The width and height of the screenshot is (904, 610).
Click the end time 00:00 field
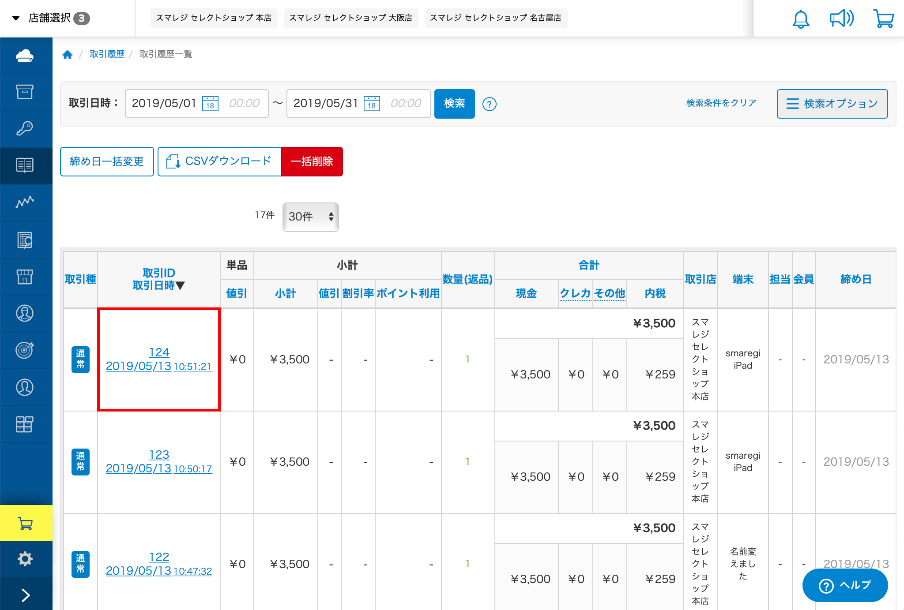[x=406, y=104]
